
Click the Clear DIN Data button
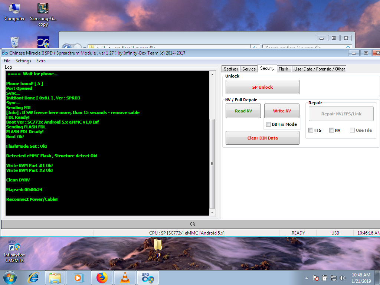tap(262, 138)
